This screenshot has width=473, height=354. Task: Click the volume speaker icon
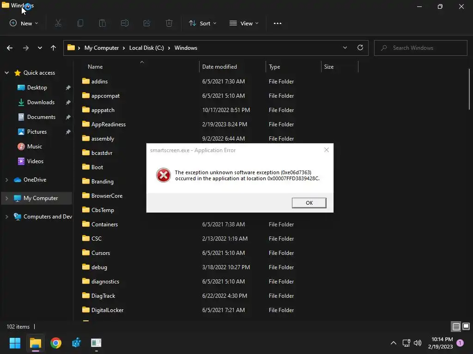tap(418, 343)
